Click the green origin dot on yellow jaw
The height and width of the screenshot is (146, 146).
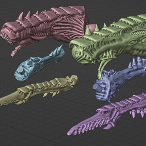coord(40,91)
